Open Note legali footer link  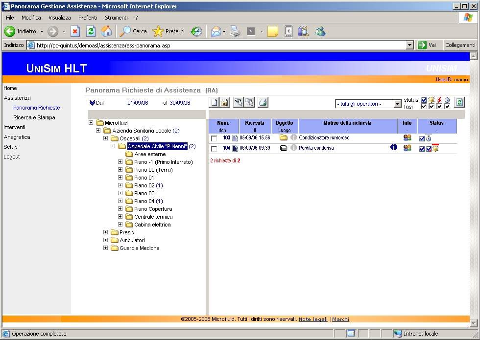coord(313,319)
